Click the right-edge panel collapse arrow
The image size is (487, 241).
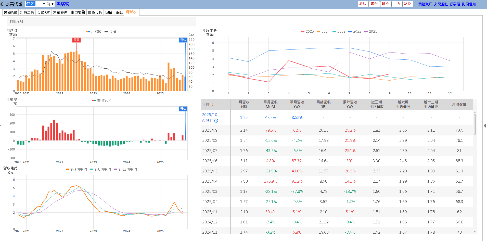[484, 125]
